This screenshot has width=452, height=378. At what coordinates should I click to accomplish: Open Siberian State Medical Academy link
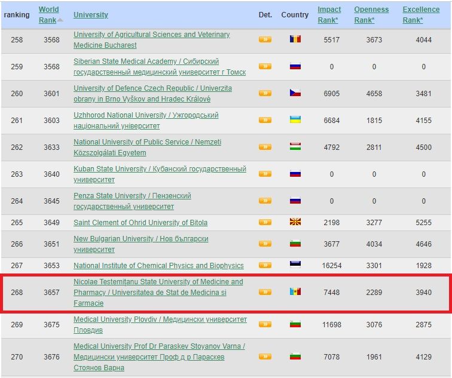(x=146, y=62)
